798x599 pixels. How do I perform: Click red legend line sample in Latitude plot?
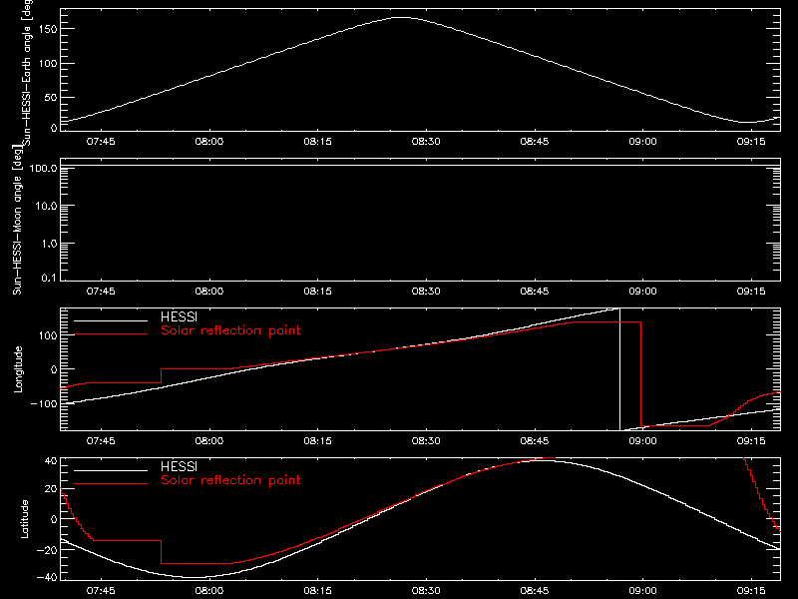[x=111, y=484]
